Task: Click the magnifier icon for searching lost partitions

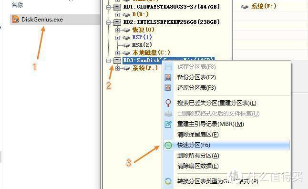Action: click(168, 103)
